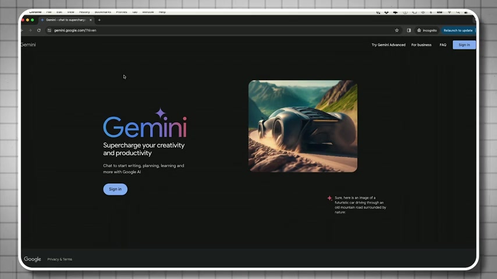Click 'Chat to start writing, planning' text
The width and height of the screenshot is (497, 279).
(x=144, y=169)
